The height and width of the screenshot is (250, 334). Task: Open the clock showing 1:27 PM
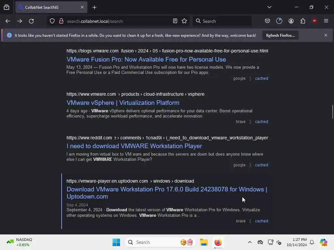pyautogui.click(x=296, y=242)
